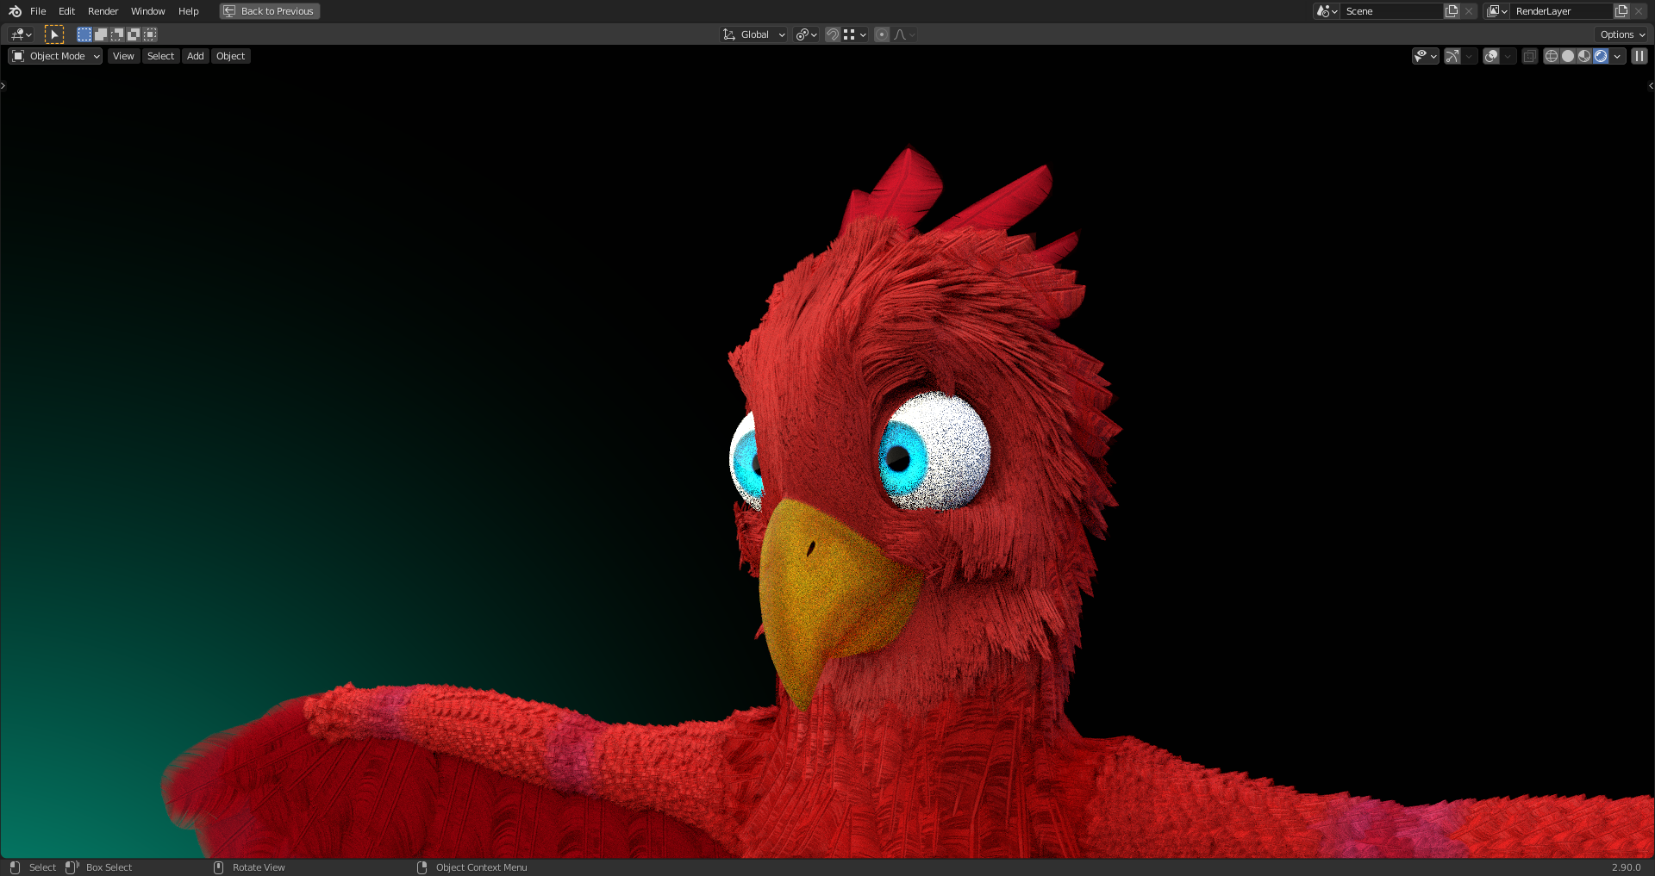The image size is (1655, 876).
Task: Open the Render menu
Action: tap(103, 11)
